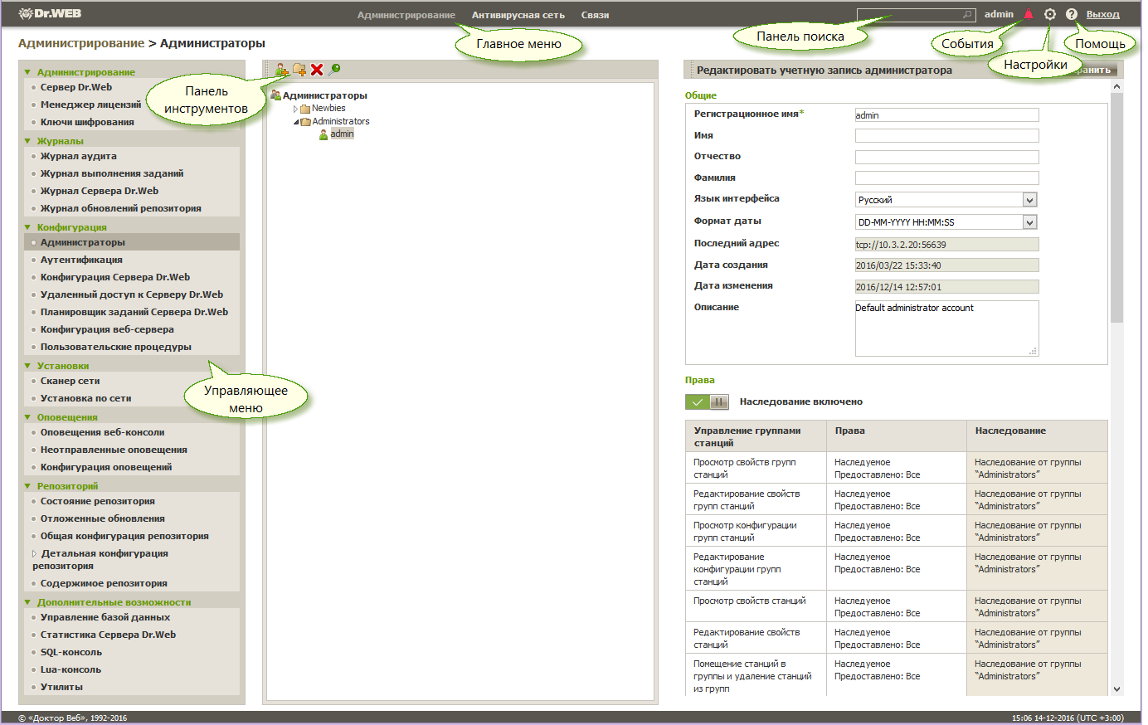The height and width of the screenshot is (725, 1148).
Task: Click the search magnifier icon
Action: point(967,15)
